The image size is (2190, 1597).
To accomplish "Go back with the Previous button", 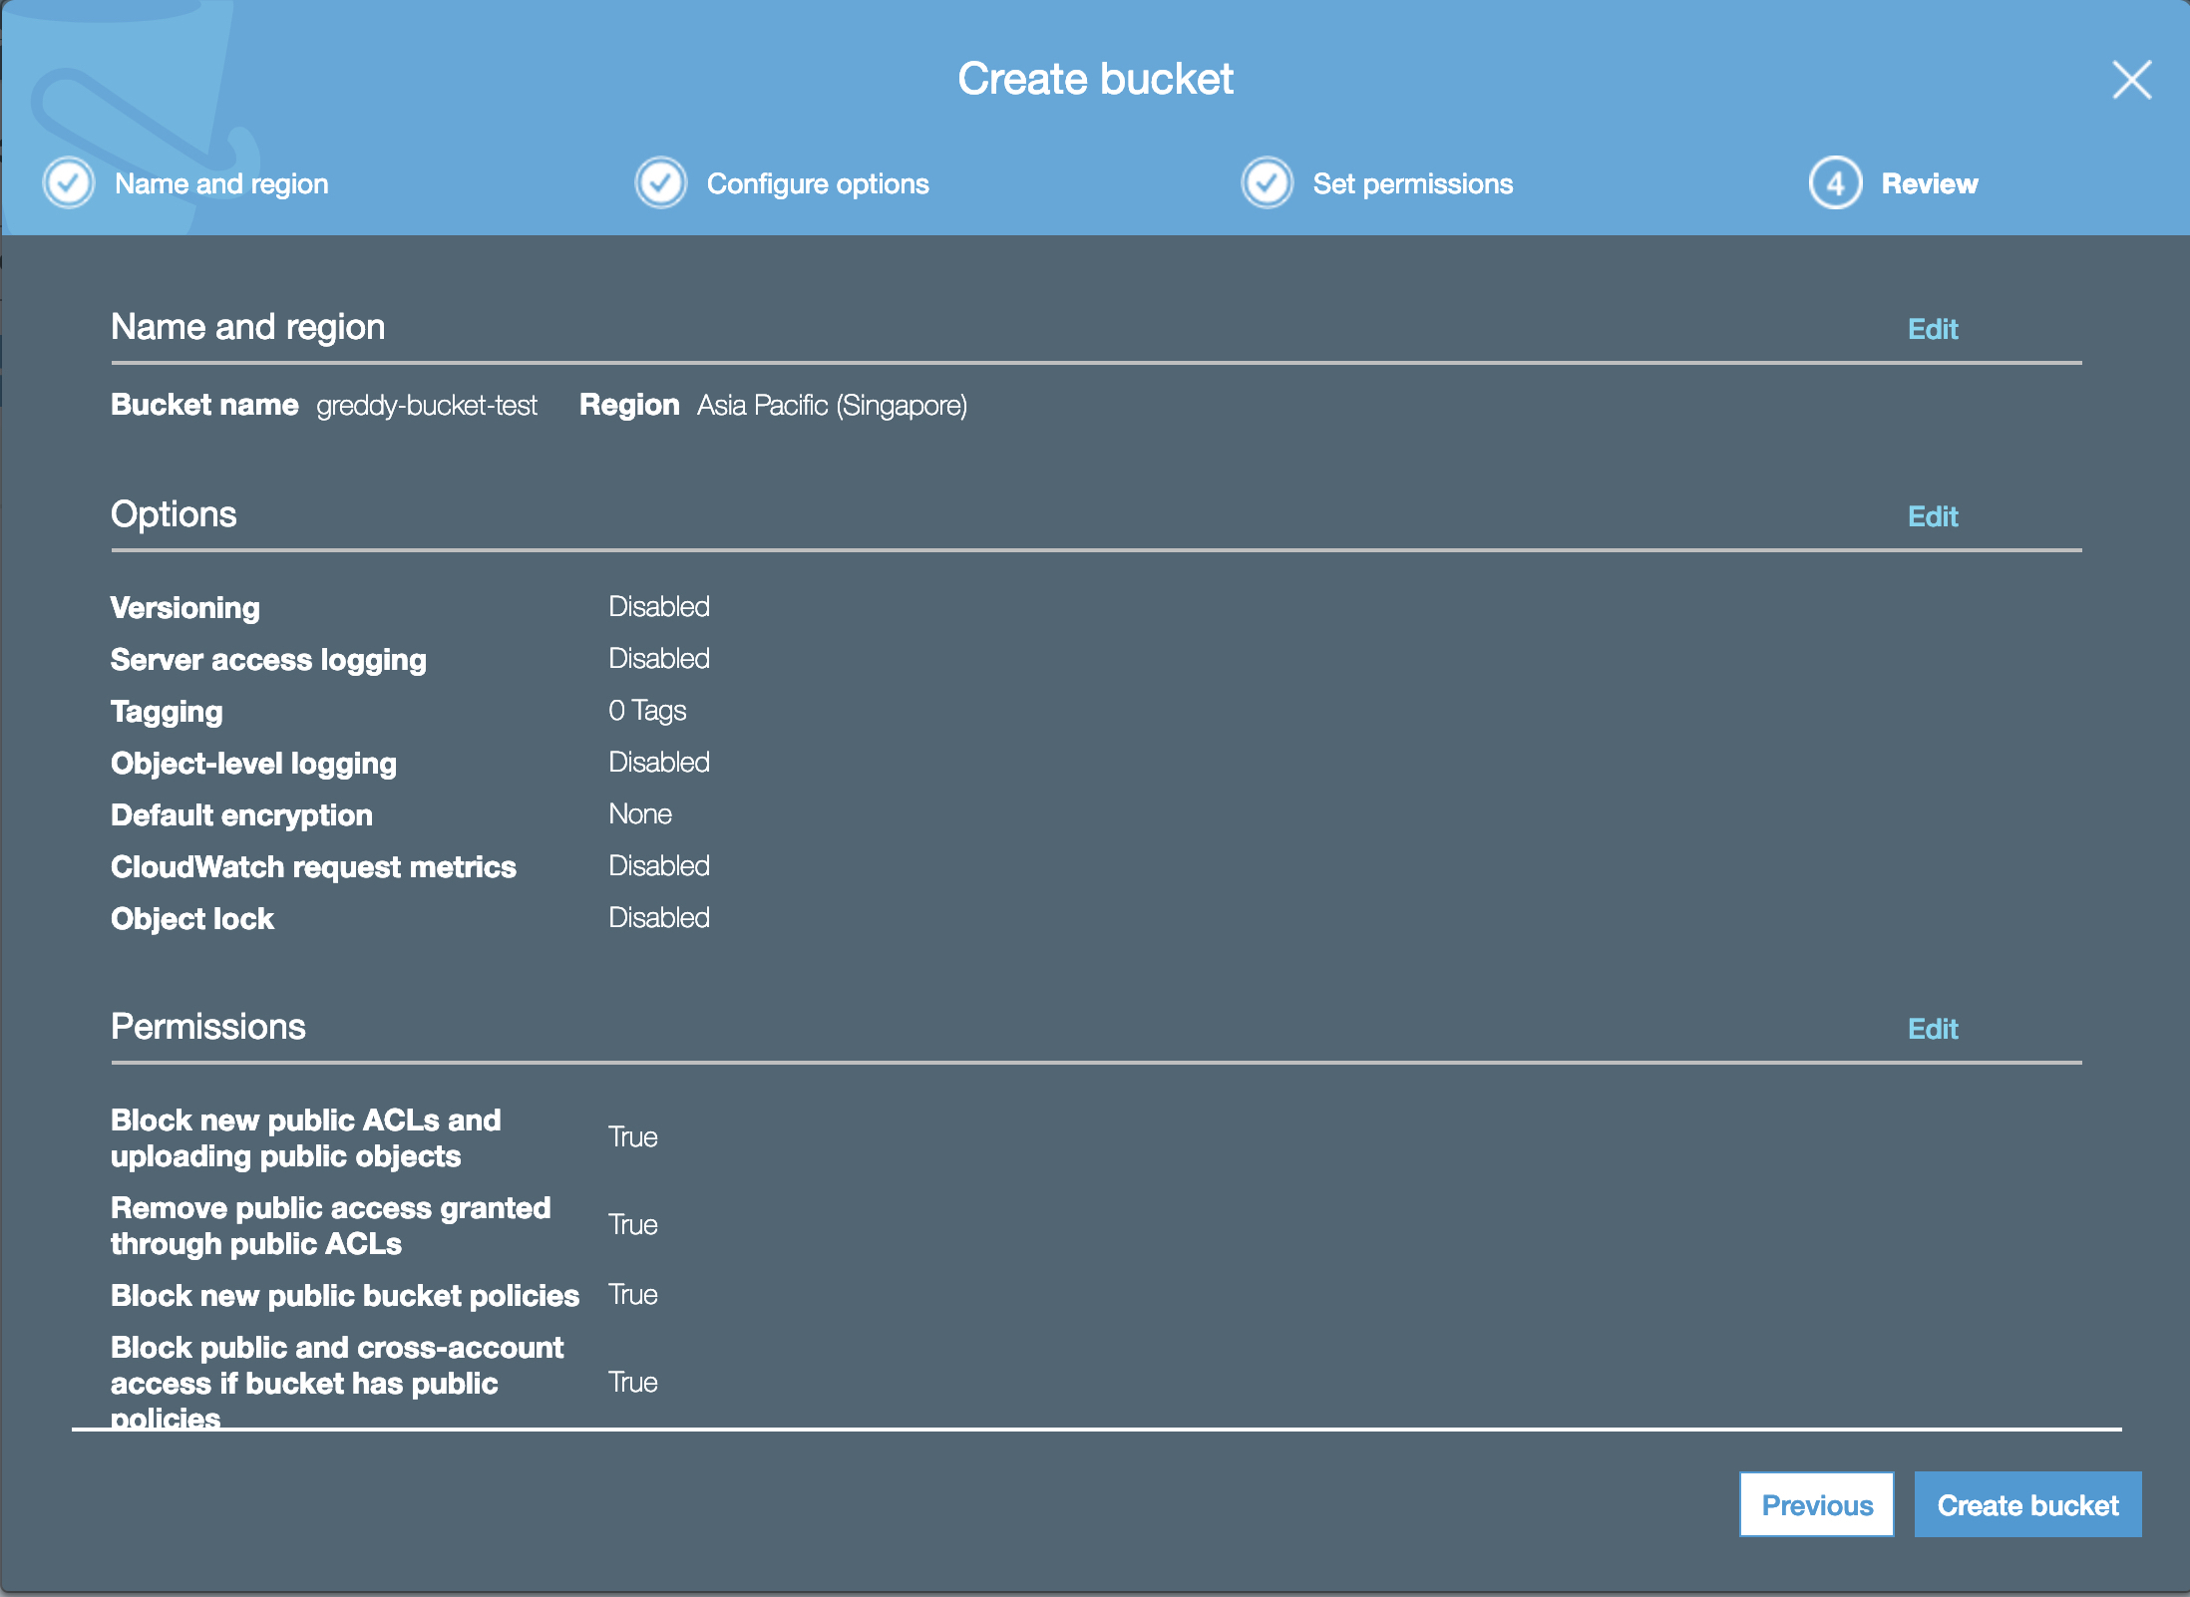I will point(1816,1505).
